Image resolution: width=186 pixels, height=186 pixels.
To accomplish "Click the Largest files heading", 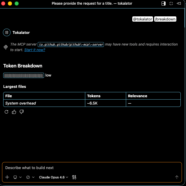I will pyautogui.click(x=15, y=87).
